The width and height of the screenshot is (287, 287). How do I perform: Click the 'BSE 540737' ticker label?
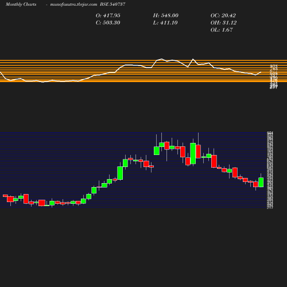point(113,4)
